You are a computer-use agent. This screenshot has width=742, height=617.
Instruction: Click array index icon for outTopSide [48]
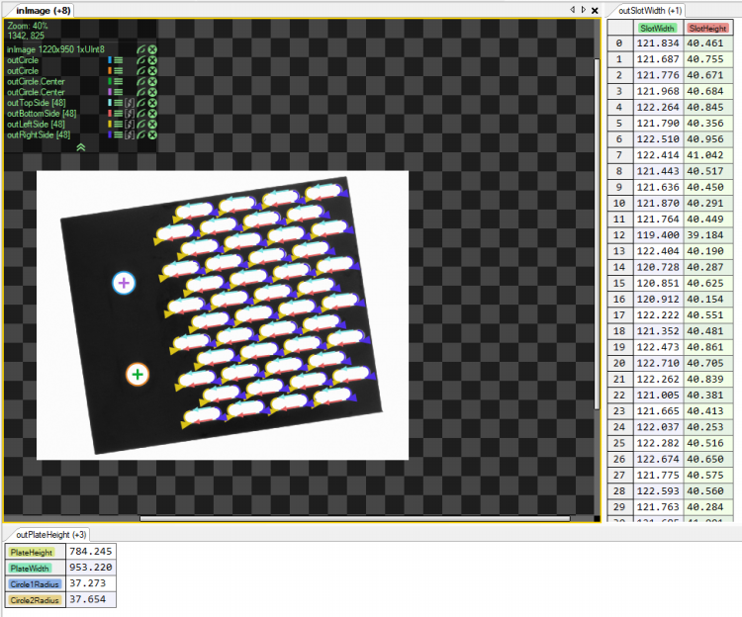click(130, 103)
